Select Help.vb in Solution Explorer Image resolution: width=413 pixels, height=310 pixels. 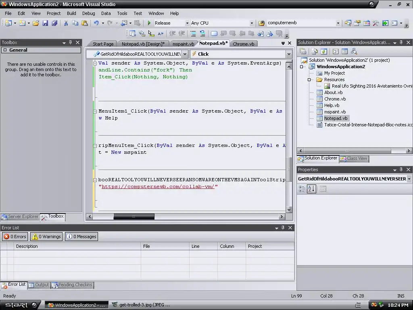[x=332, y=105]
